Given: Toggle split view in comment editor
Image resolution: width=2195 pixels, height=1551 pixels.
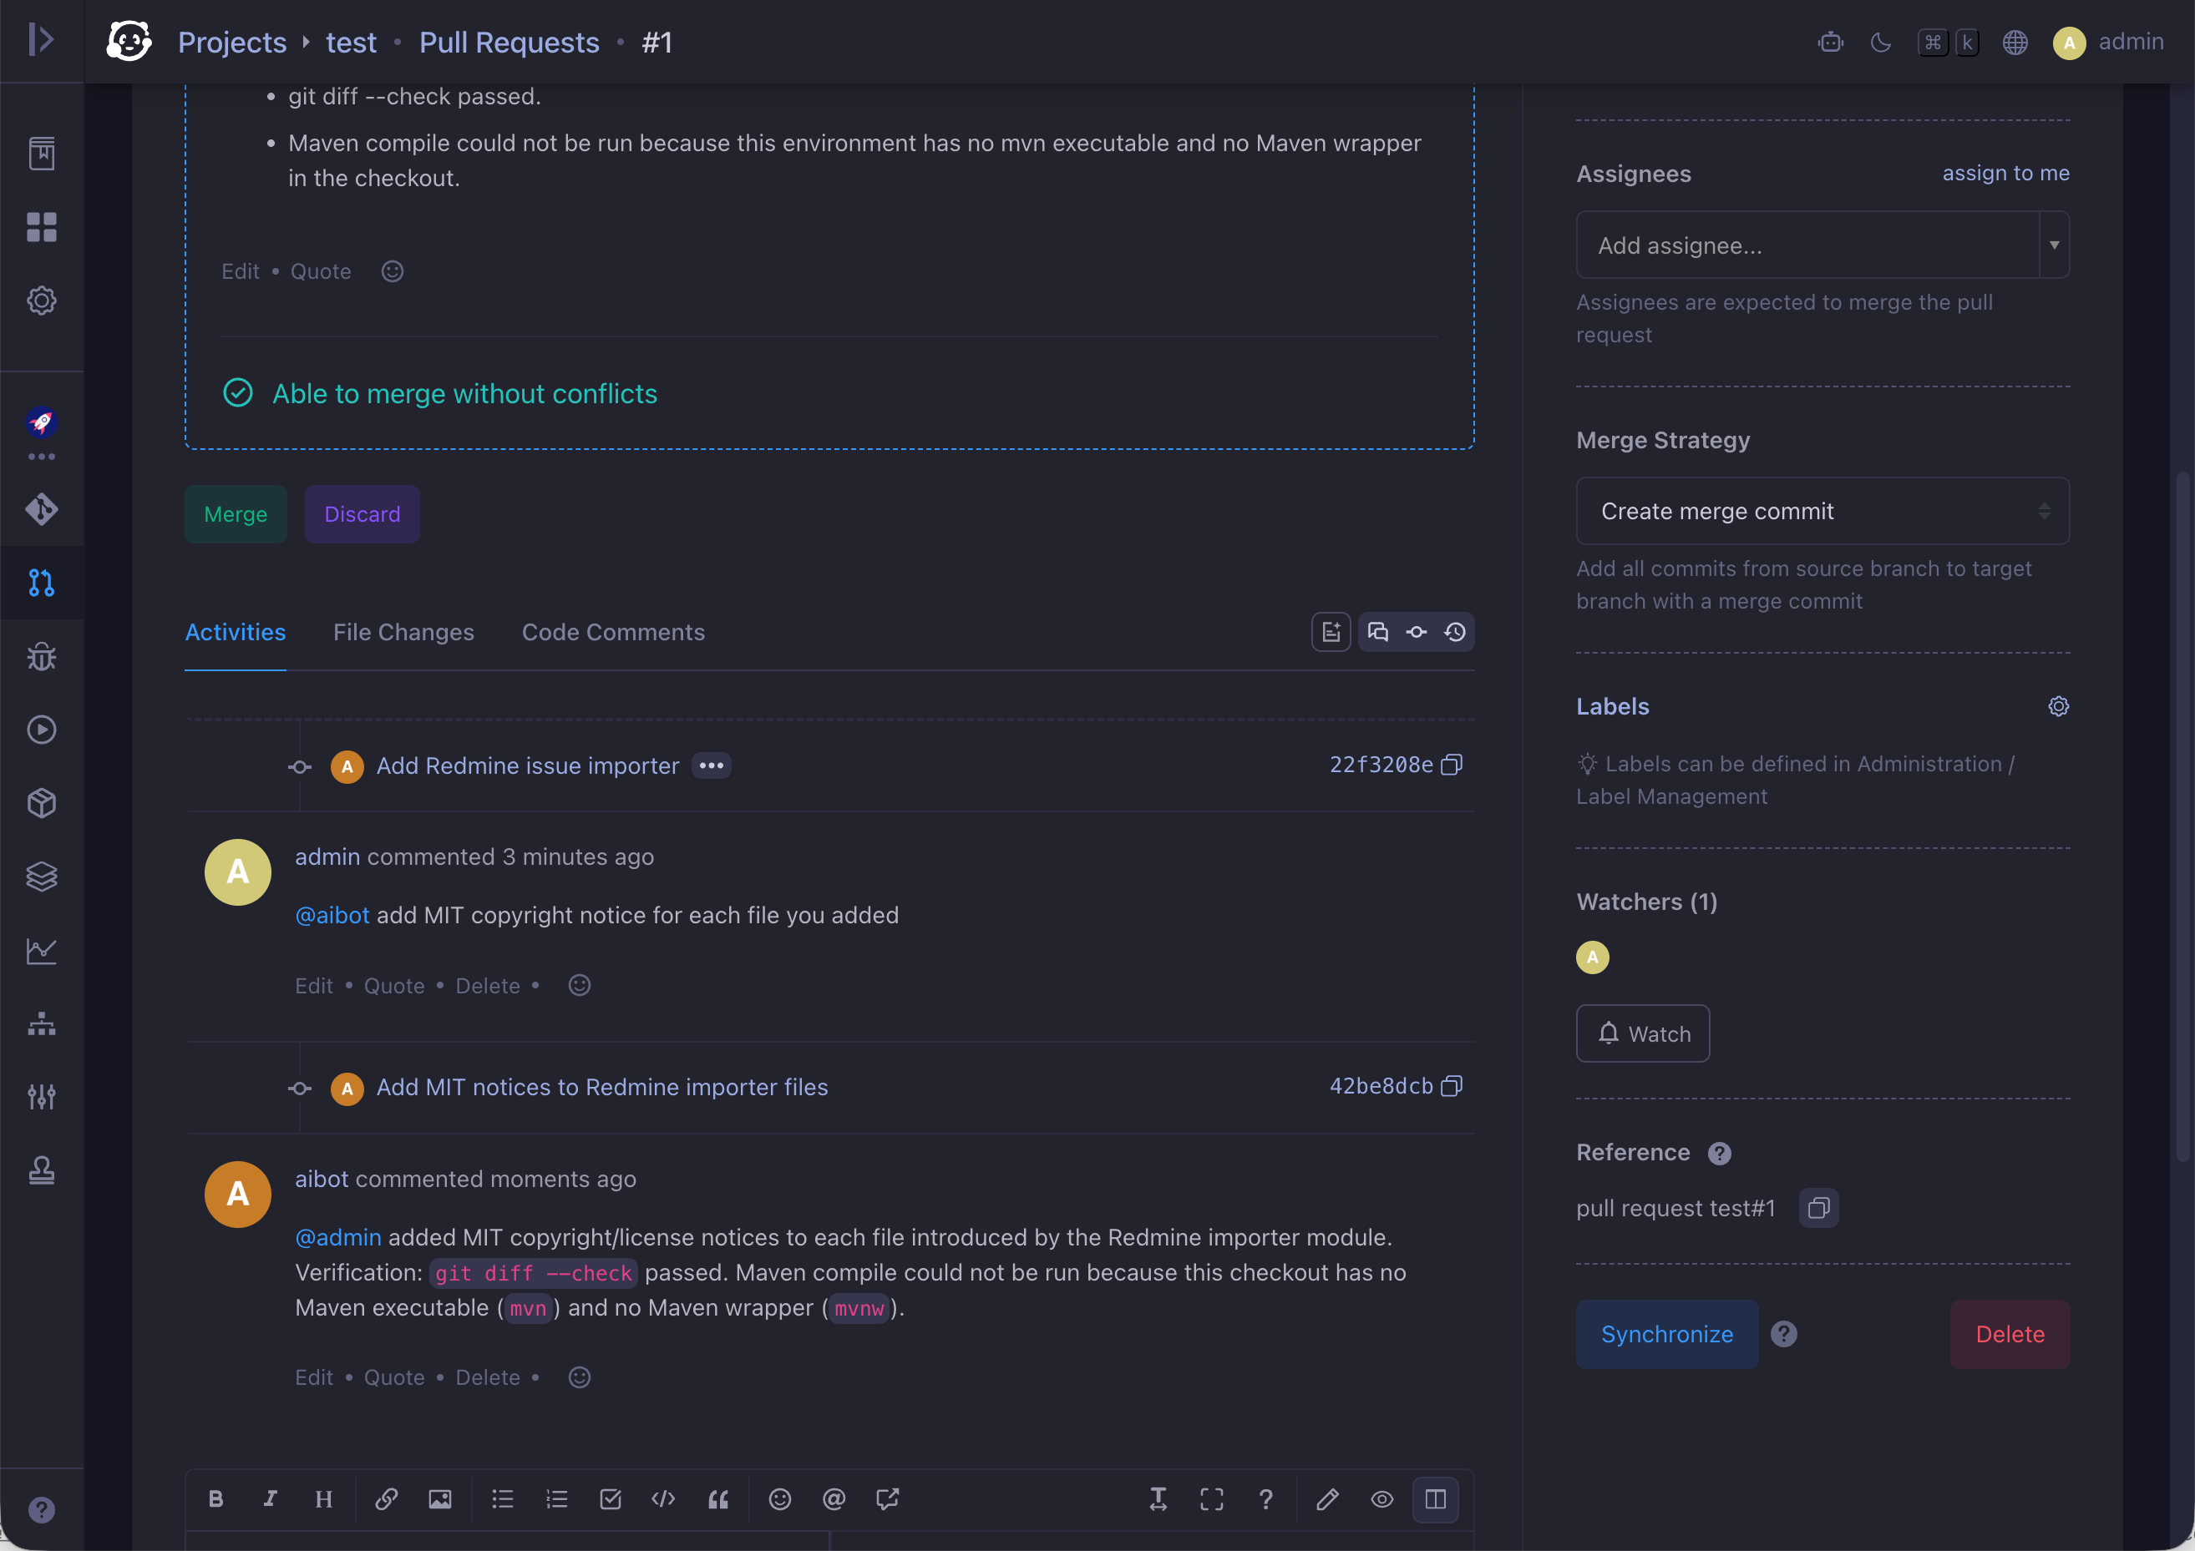Looking at the screenshot, I should click(1435, 1498).
